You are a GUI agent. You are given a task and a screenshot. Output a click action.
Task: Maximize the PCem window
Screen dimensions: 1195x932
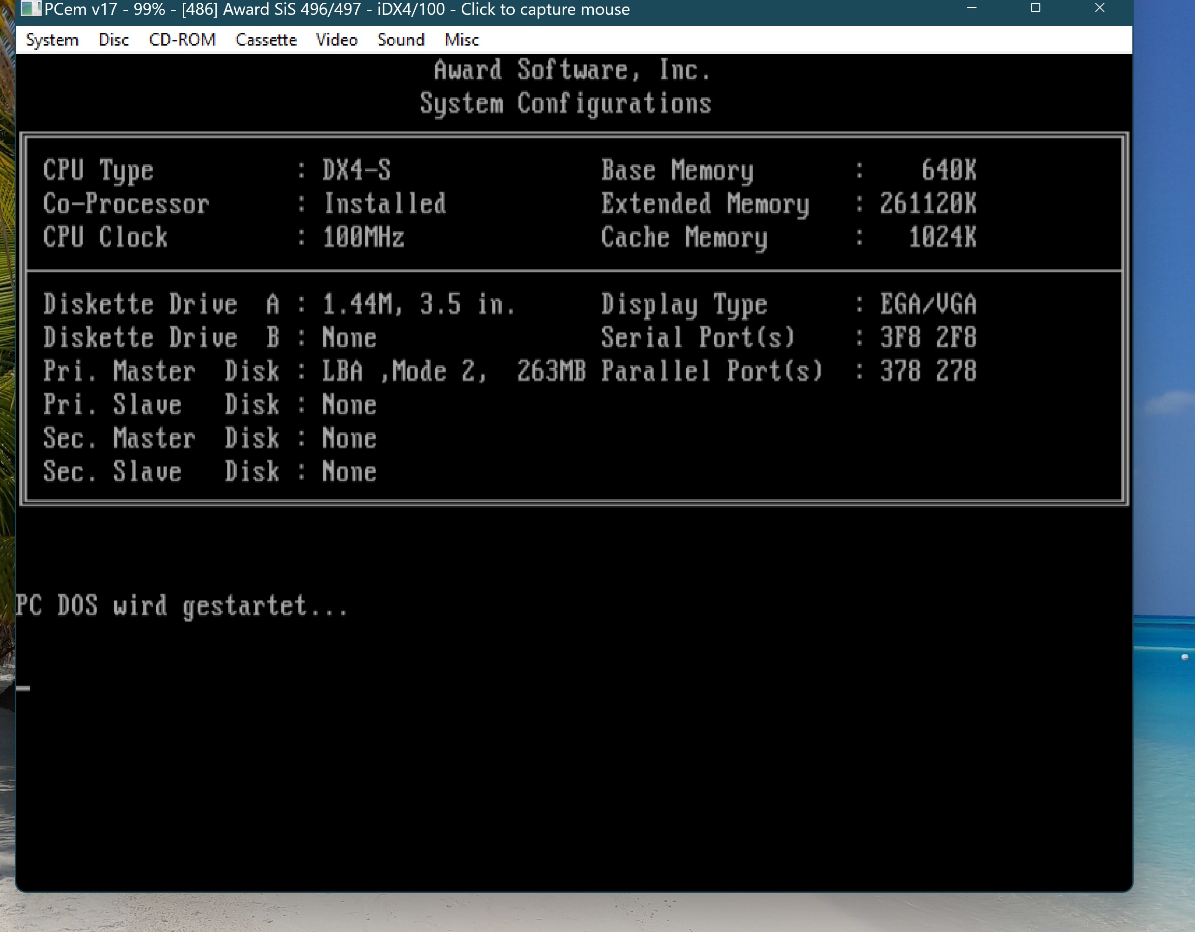tap(1035, 8)
